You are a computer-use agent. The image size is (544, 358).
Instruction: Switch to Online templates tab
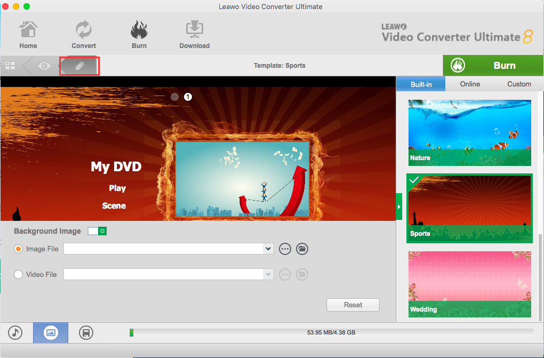coord(470,84)
